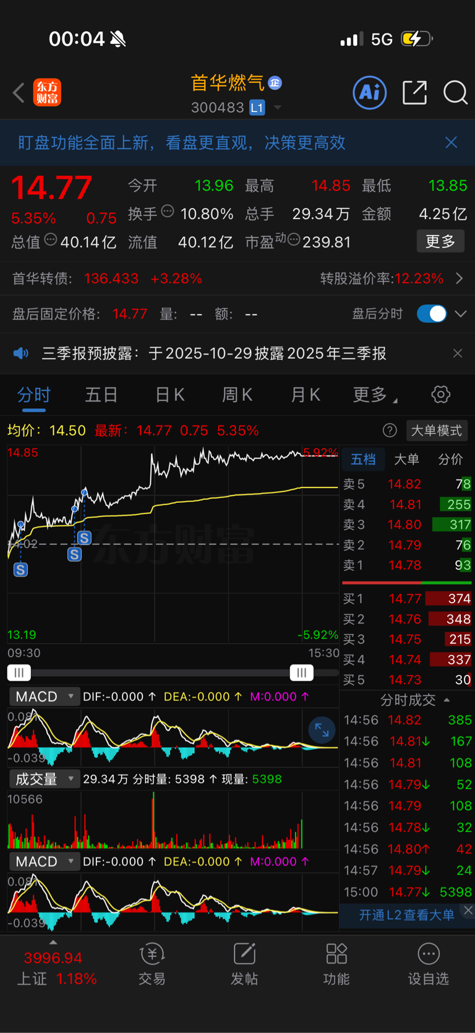Image resolution: width=475 pixels, height=1033 pixels.
Task: Click the help question mark icon
Action: click(390, 431)
